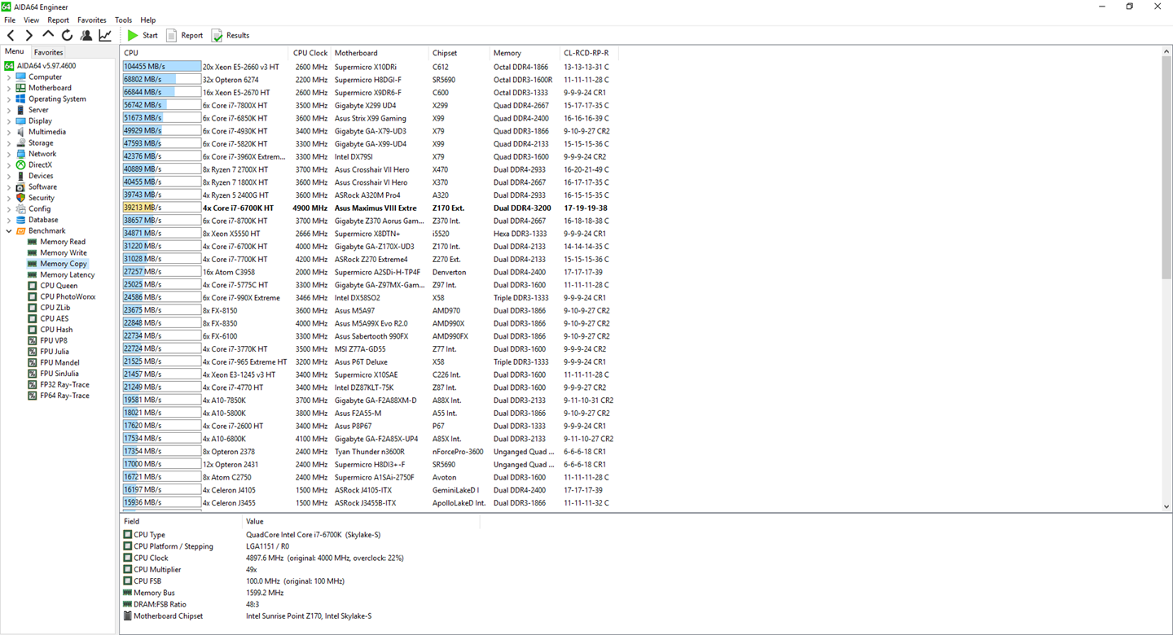
Task: Click the green board icon beside Motherboard
Action: [x=21, y=88]
